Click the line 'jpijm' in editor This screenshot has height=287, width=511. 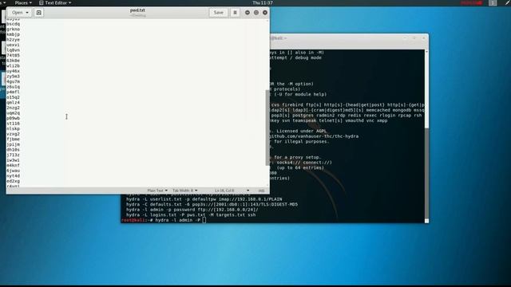tap(14, 144)
